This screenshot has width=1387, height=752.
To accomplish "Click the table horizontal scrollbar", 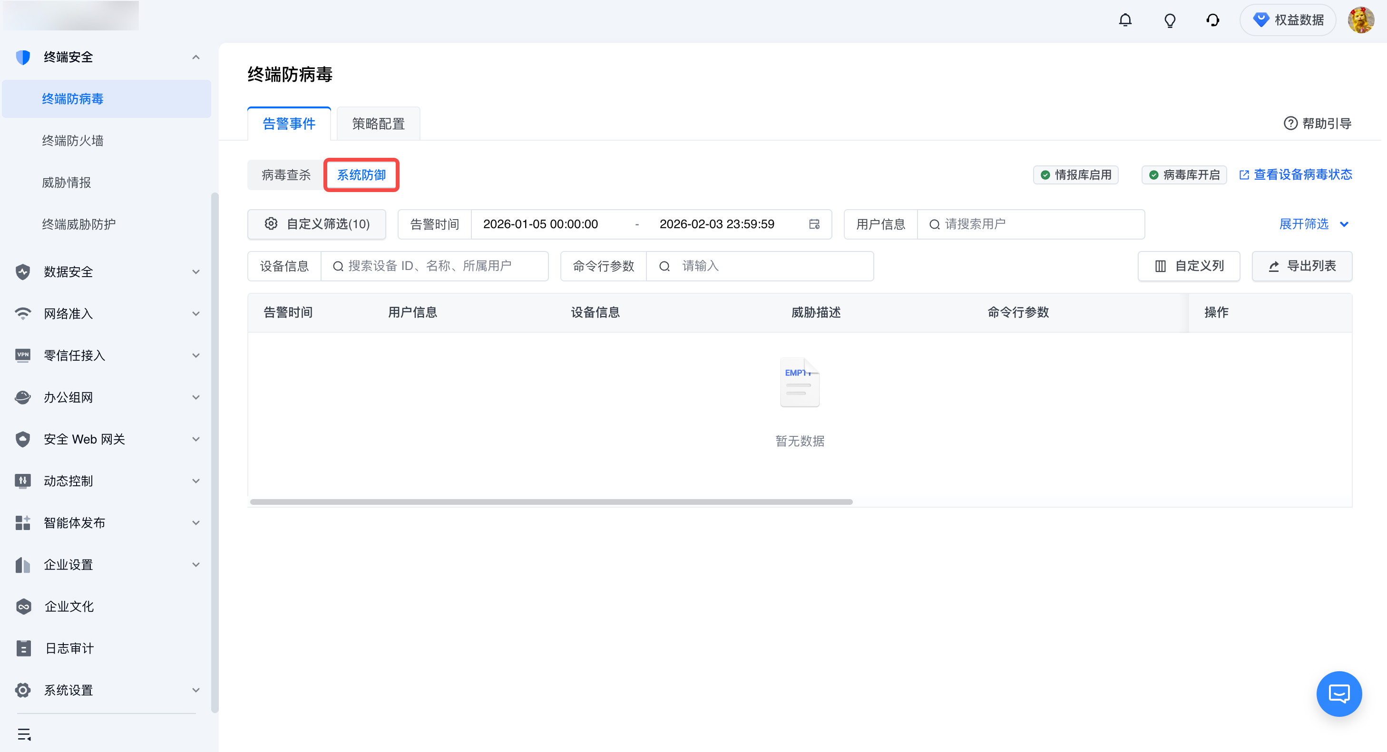I will (x=551, y=501).
